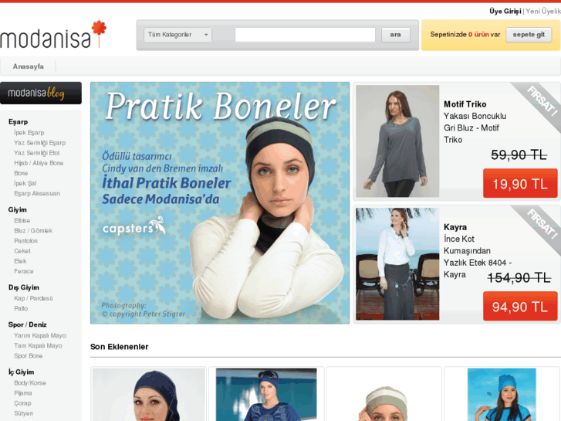The width and height of the screenshot is (561, 421).
Task: Click the capsters brand logo
Action: (133, 226)
